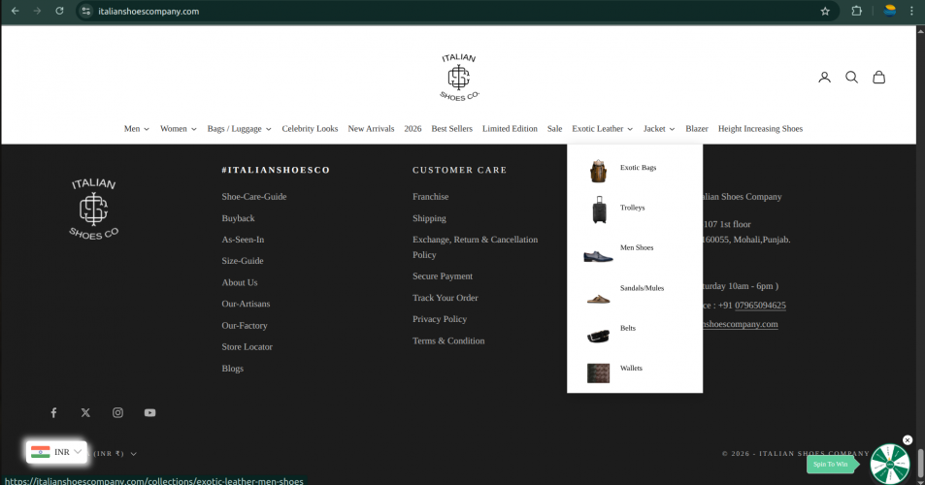Click the header Italian Shoes Co logo

click(459, 78)
